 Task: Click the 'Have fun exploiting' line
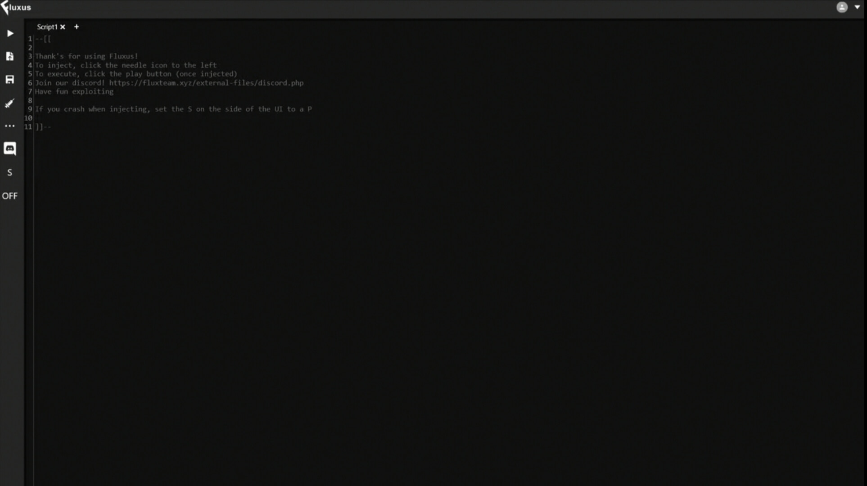74,91
